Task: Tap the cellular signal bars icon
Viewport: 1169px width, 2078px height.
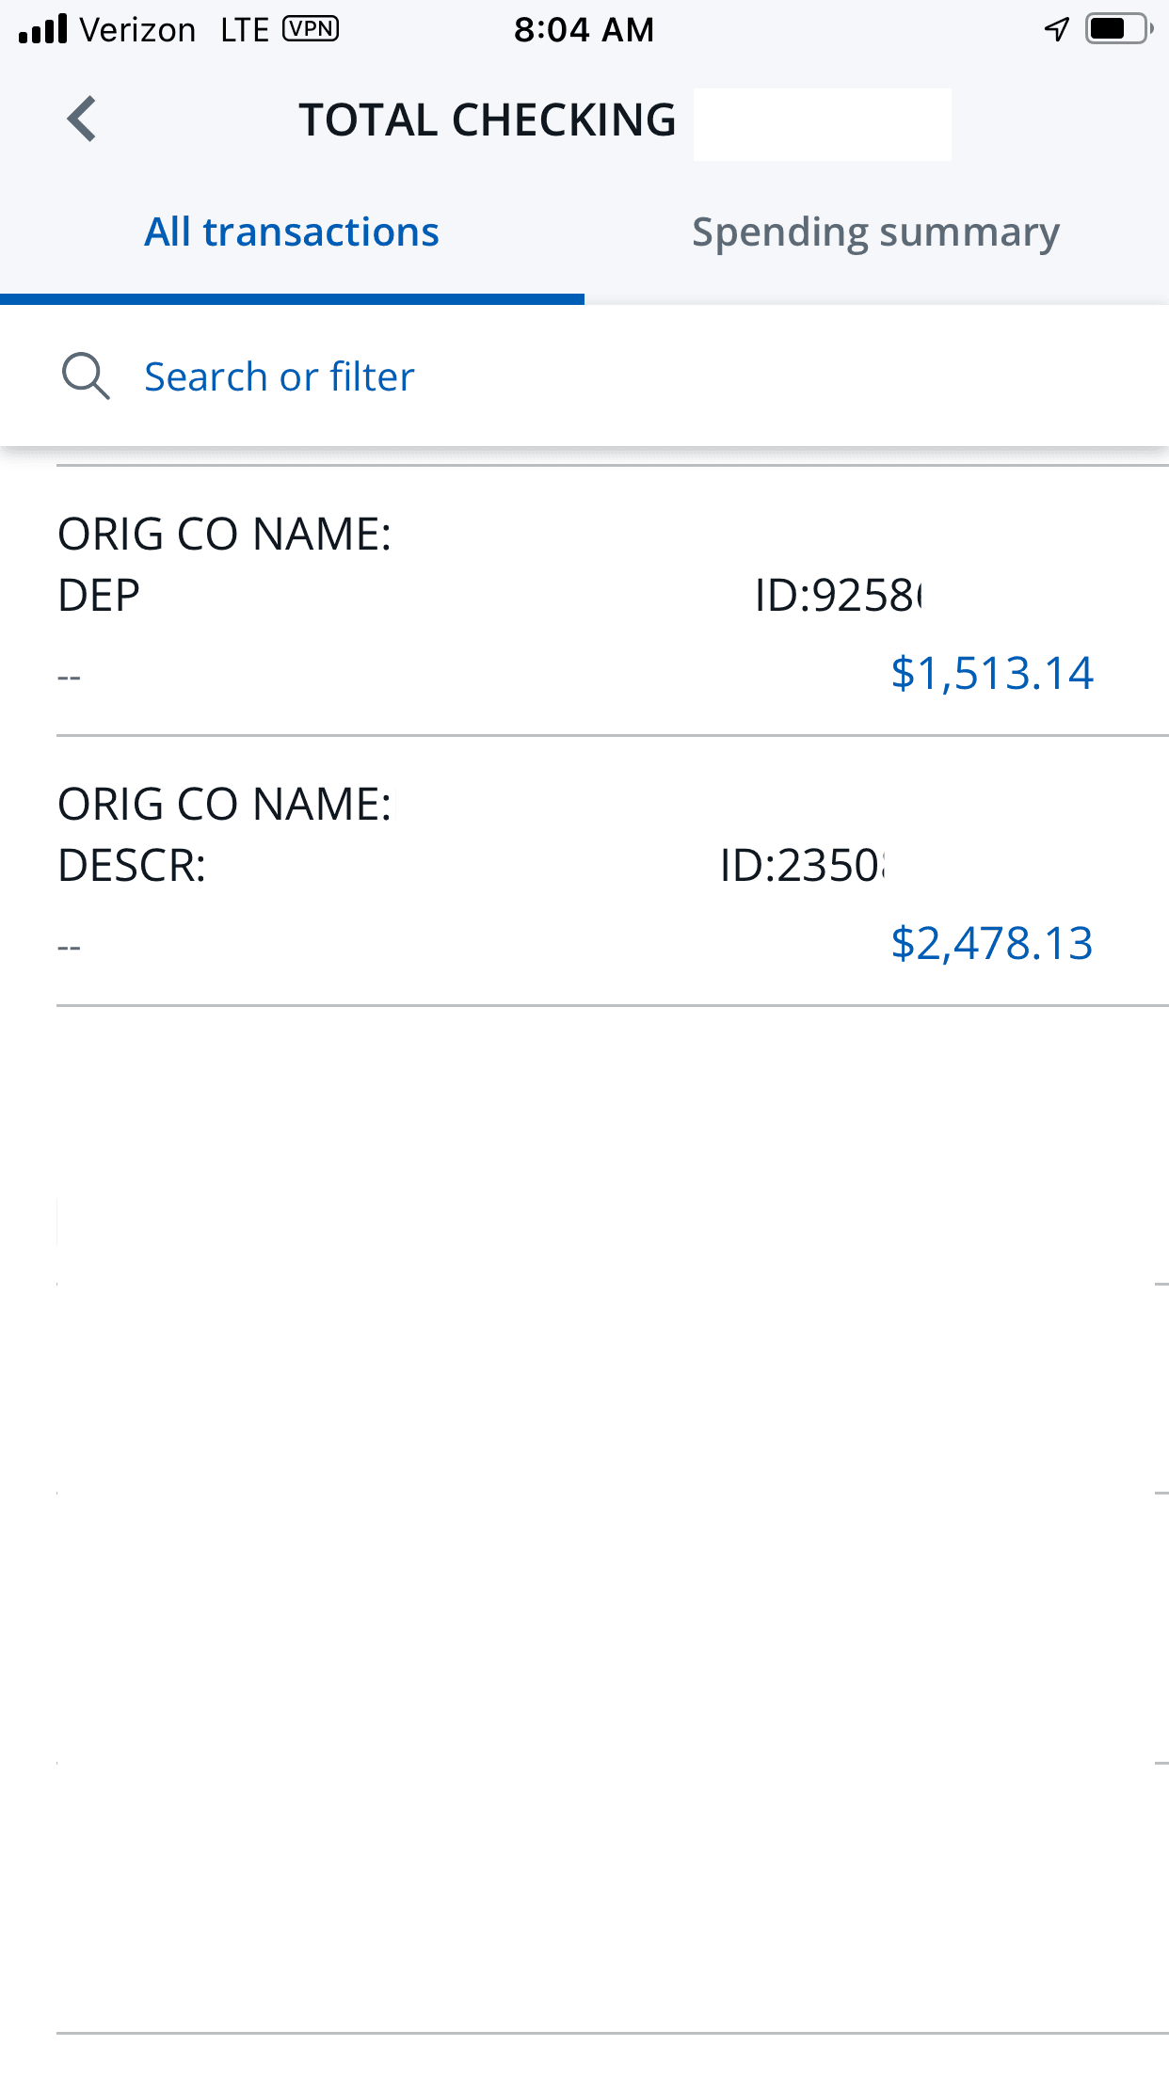Action: [x=43, y=29]
